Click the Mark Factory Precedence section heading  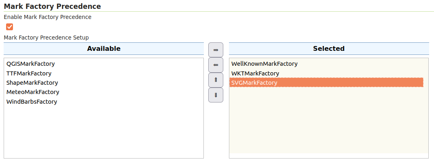pyautogui.click(x=52, y=6)
